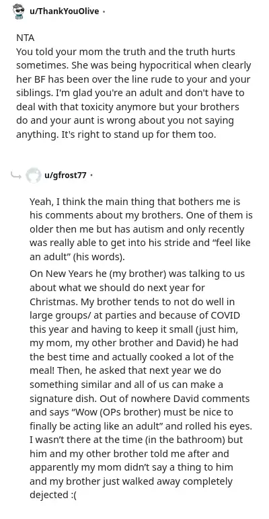Viewport: 269px width, 519px height.
Task: Select the "NTA" verdict text
Action: (25, 38)
